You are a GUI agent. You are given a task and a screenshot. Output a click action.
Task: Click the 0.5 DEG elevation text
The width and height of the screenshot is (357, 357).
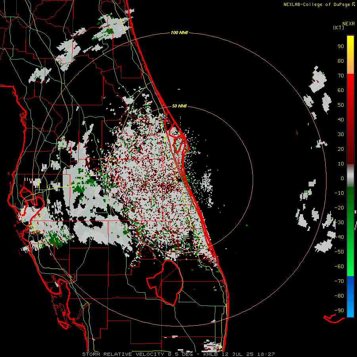(x=180, y=354)
